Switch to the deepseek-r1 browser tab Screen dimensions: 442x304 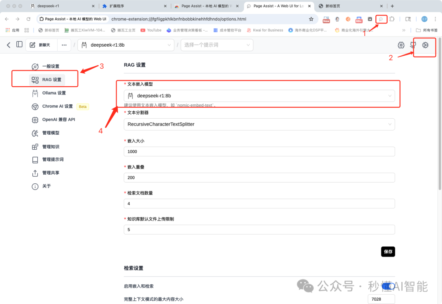coord(63,6)
